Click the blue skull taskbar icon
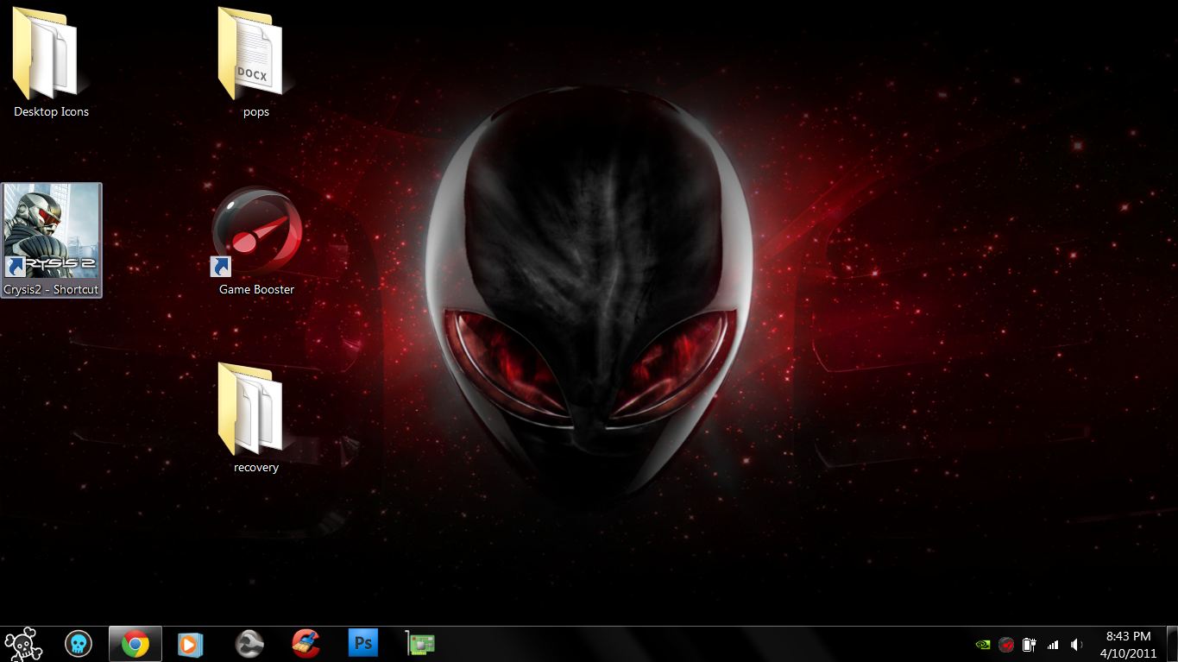 coord(79,644)
